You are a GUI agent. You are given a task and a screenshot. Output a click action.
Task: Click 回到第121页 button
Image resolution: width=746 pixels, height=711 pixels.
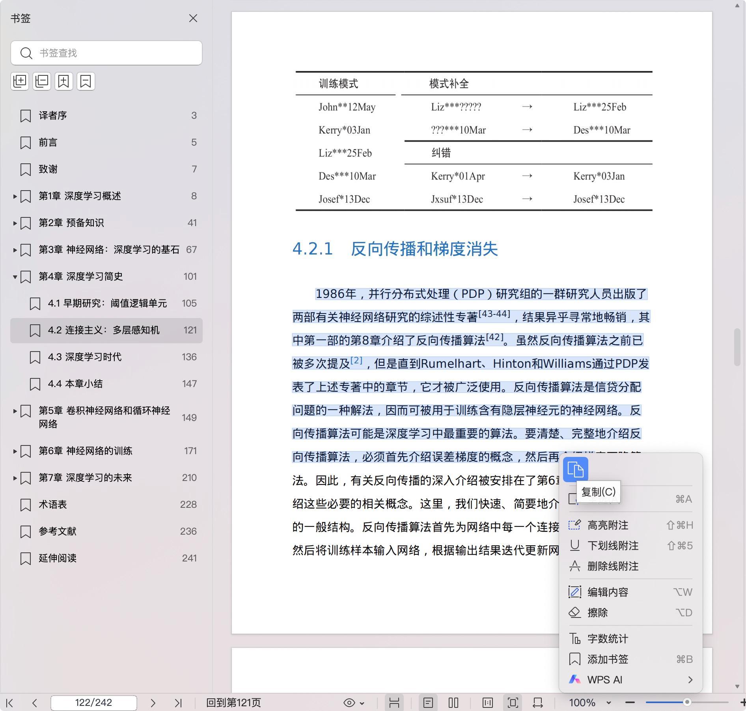(233, 703)
